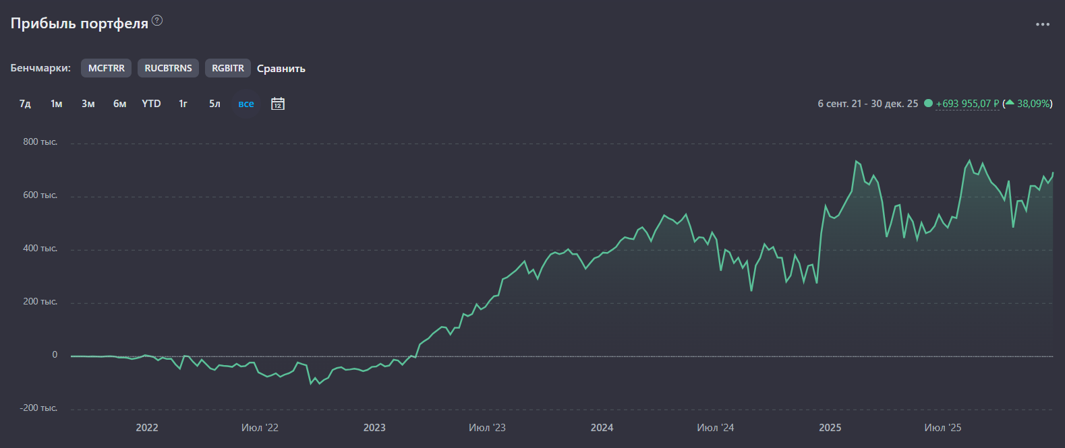1065x448 pixels.
Task: Click the +693 955,07 ₽ profit value
Action: point(967,104)
